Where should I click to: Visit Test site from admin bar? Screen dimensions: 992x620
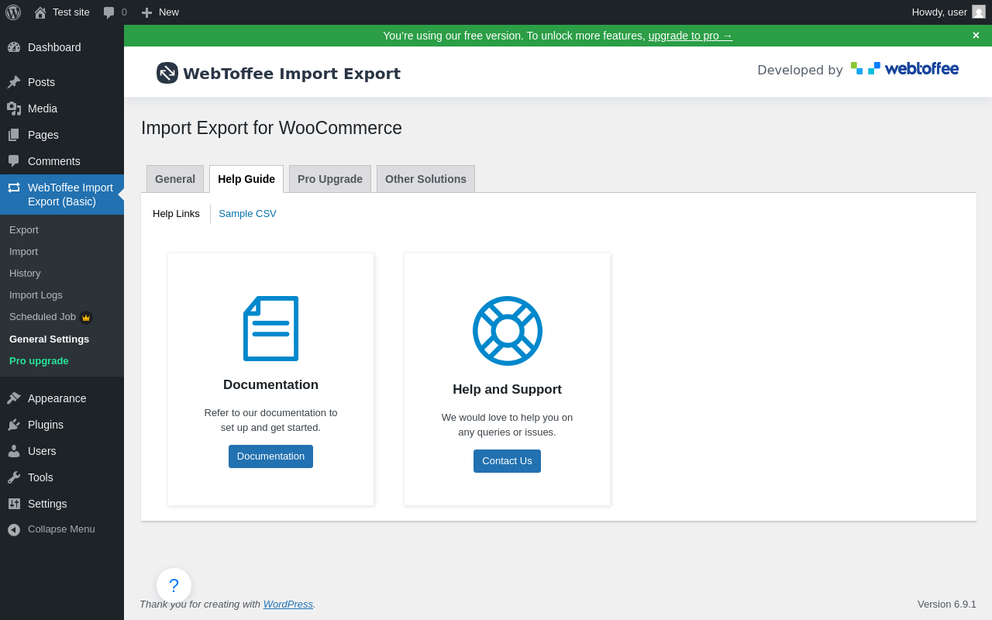click(x=71, y=12)
